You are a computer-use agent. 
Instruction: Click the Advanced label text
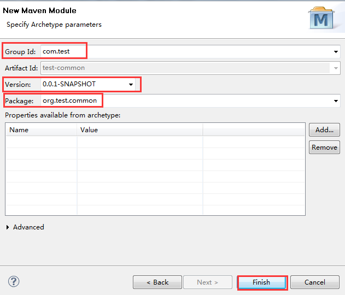click(x=28, y=227)
